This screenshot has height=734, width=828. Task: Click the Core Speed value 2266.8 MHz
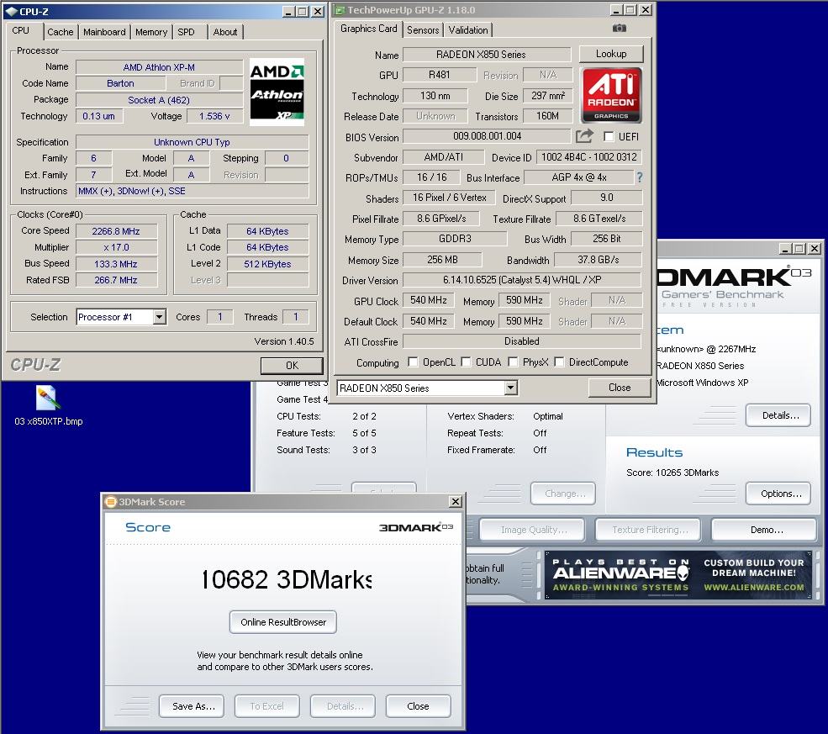(116, 231)
